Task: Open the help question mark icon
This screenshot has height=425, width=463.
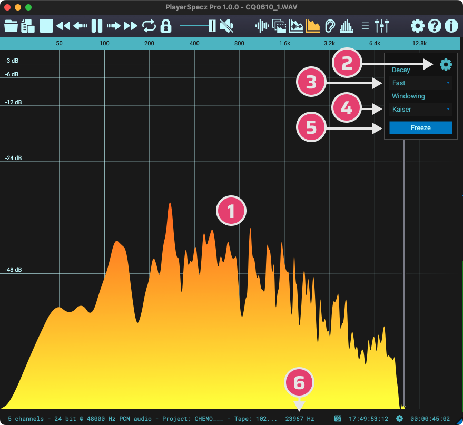Action: pos(434,26)
